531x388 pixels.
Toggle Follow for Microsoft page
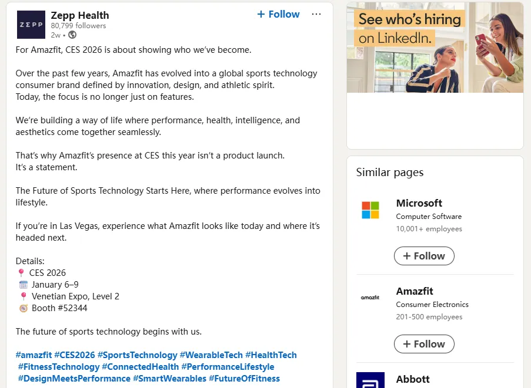(x=423, y=256)
